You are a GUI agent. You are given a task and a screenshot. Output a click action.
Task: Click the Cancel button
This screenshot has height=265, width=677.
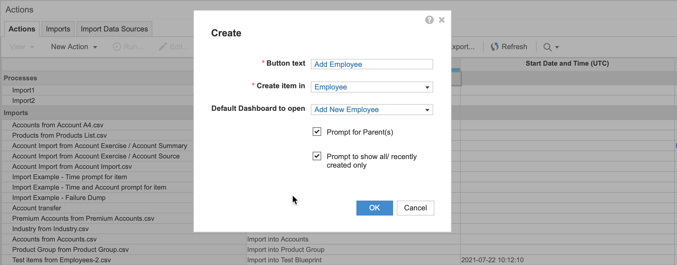[x=415, y=208]
